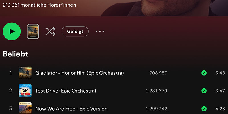Image resolution: width=228 pixels, height=114 pixels.
Task: Select track number 2 row index
Action: pos(11,91)
